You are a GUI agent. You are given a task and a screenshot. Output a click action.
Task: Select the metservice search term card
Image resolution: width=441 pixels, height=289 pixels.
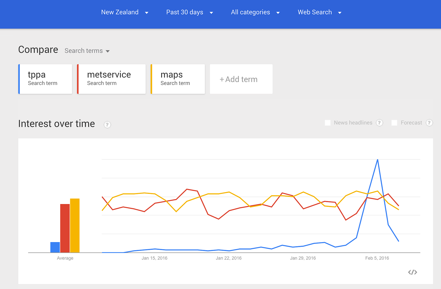tap(111, 79)
